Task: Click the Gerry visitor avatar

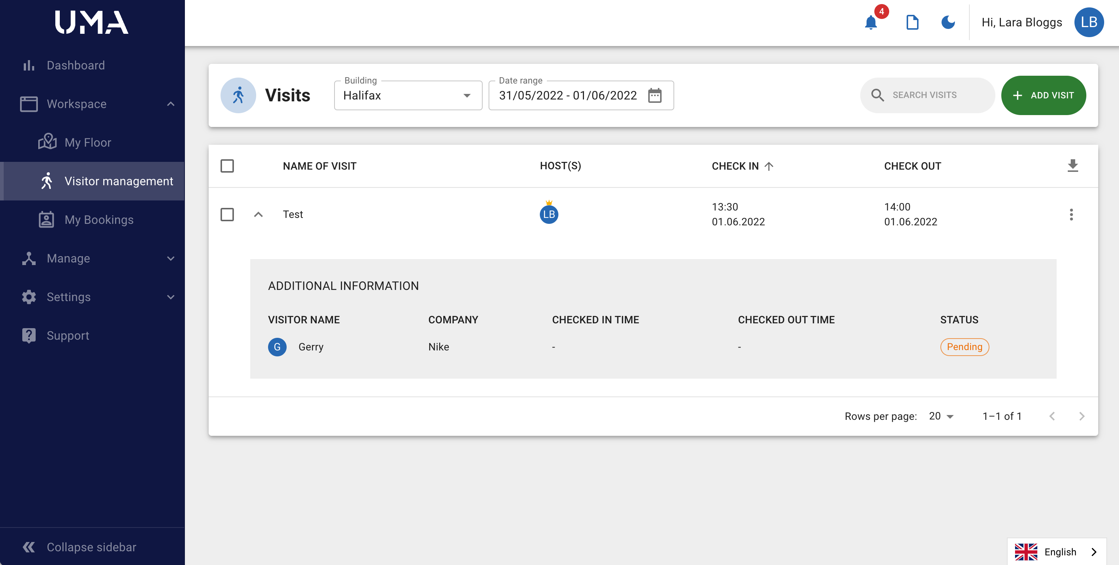Action: pos(277,347)
